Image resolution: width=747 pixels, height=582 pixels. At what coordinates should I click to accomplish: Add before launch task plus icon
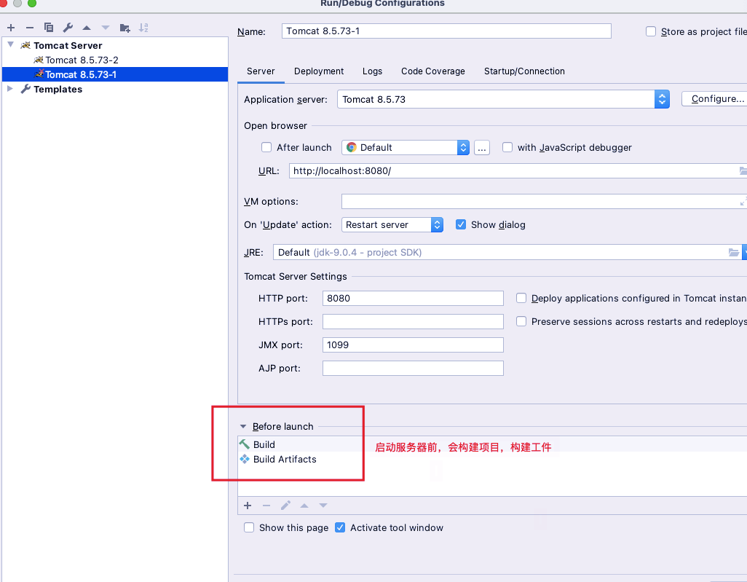pos(248,506)
